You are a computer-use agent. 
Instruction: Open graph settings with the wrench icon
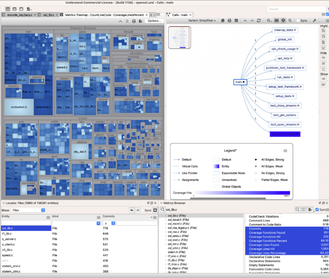pos(315,20)
